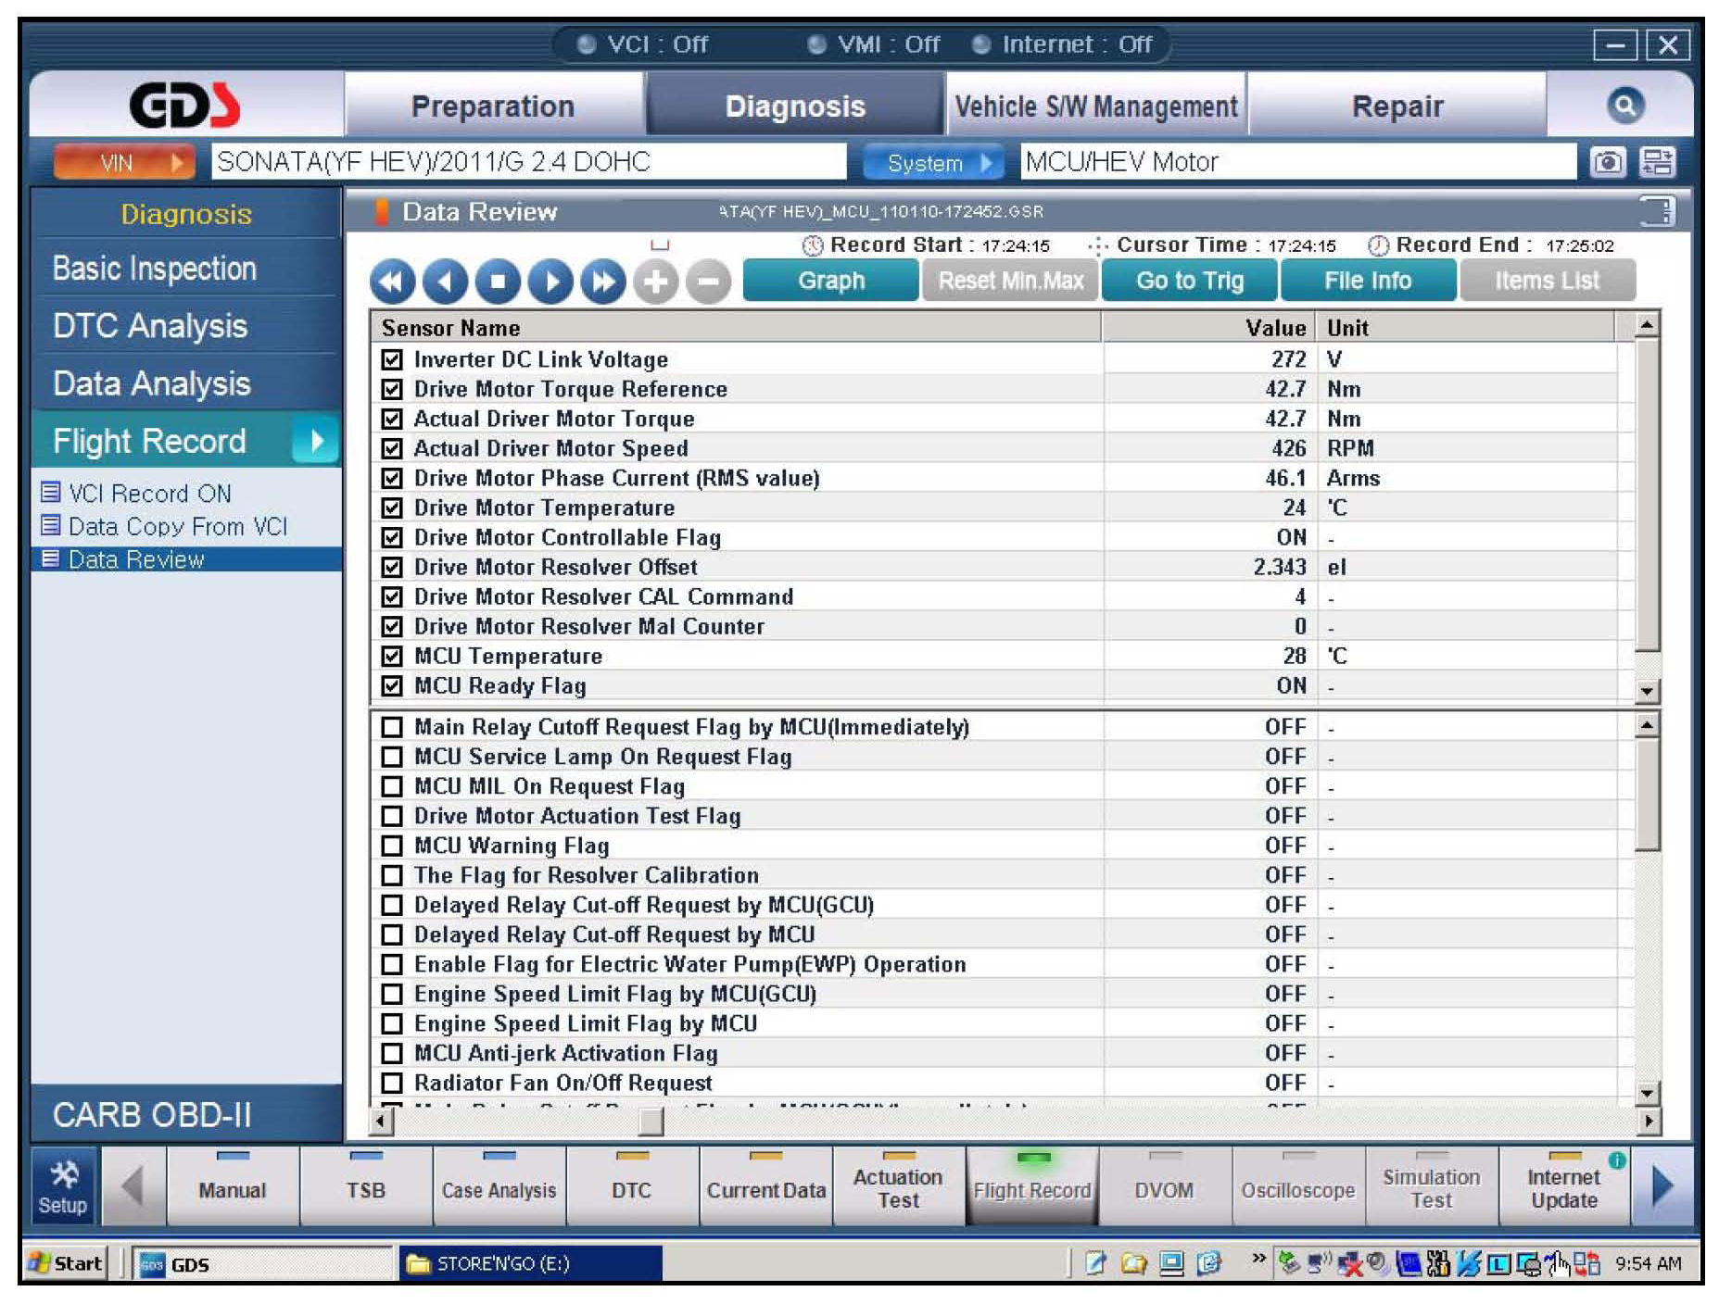Click the step-back playback button
This screenshot has width=1719, height=1304.
[445, 282]
